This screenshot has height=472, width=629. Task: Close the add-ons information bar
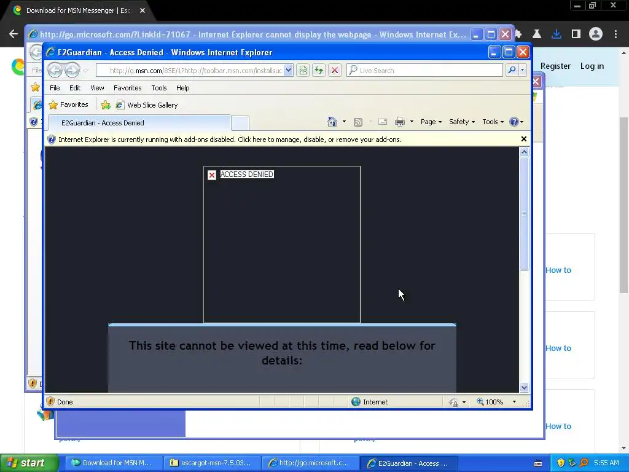click(x=523, y=139)
